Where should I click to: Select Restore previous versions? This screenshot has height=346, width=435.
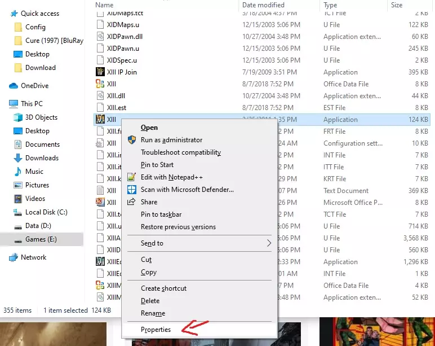coord(178,227)
